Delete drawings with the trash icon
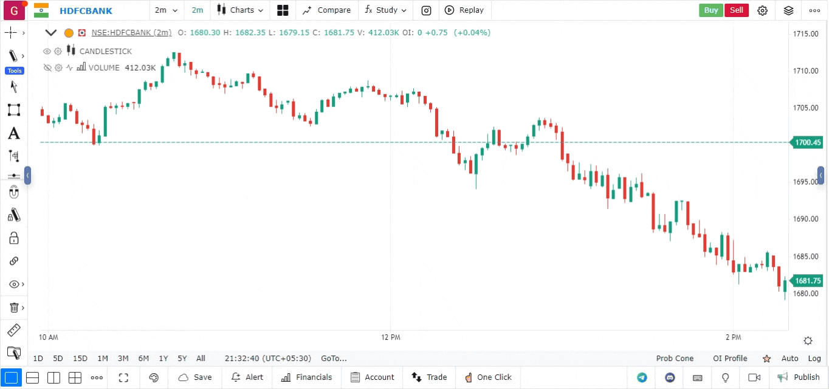The width and height of the screenshot is (829, 389). point(13,308)
